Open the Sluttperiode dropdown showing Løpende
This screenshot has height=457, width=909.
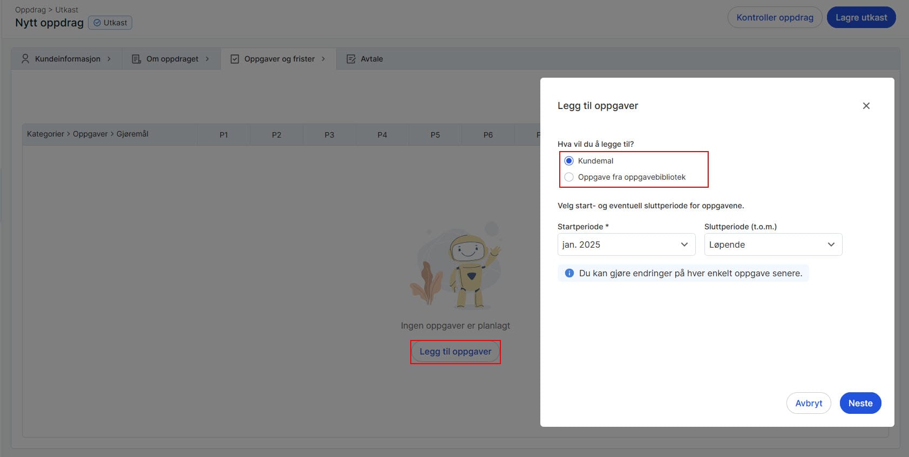(772, 244)
